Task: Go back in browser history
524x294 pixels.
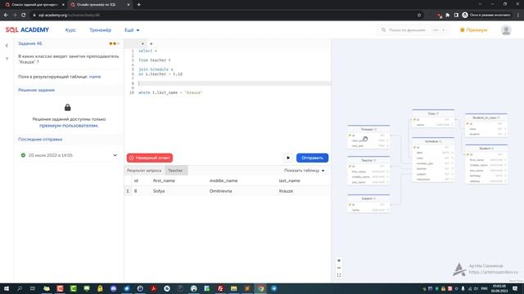Action: click(x=6, y=15)
